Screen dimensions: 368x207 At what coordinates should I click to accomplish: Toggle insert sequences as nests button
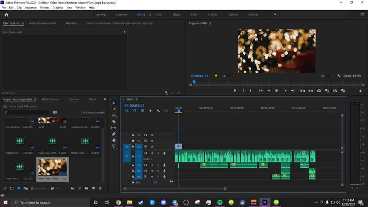[x=127, y=110]
